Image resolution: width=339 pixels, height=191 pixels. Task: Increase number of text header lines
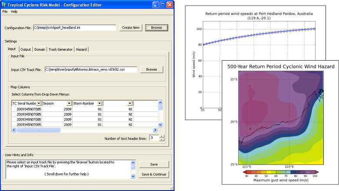(162, 136)
